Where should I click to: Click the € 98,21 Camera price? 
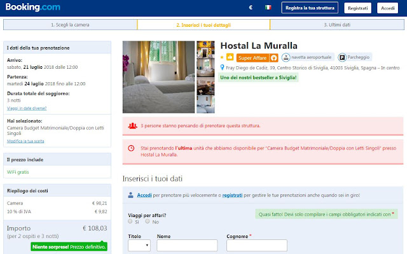click(100, 203)
